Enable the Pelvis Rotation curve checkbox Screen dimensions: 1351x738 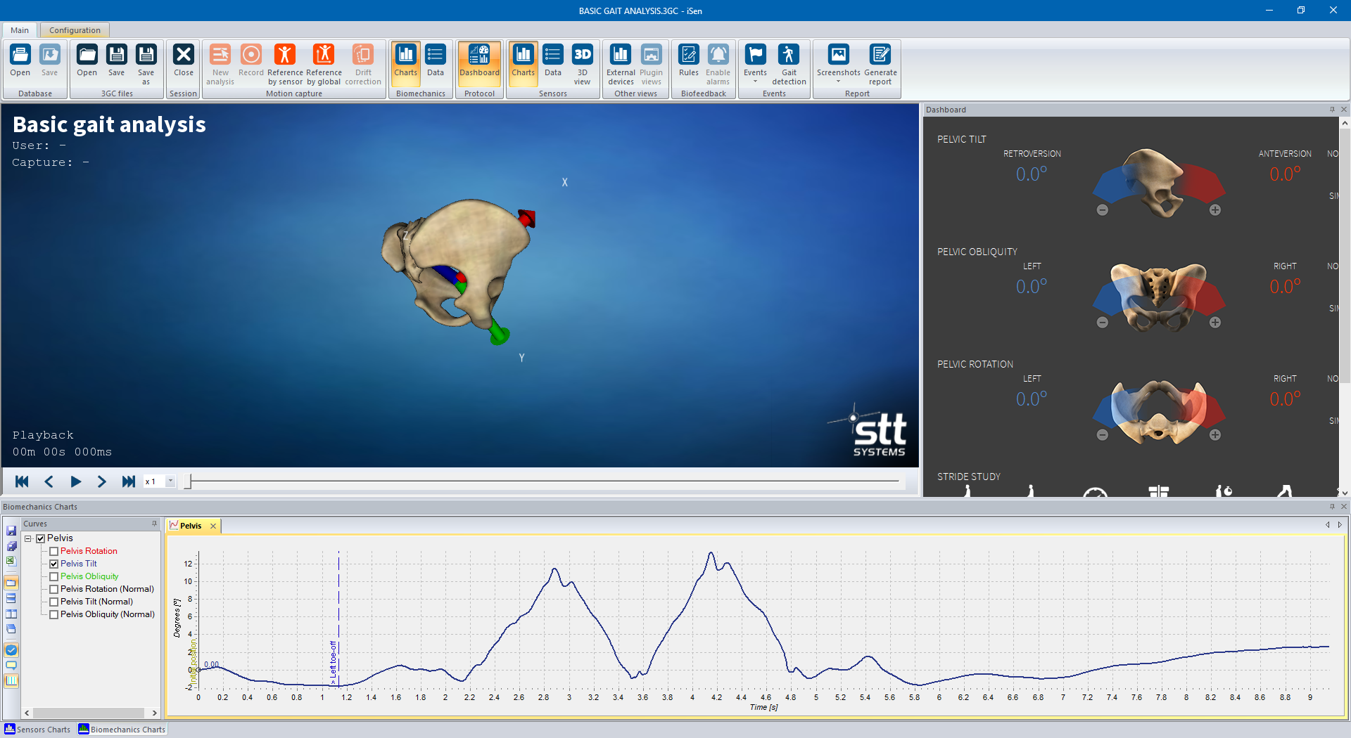click(x=54, y=551)
